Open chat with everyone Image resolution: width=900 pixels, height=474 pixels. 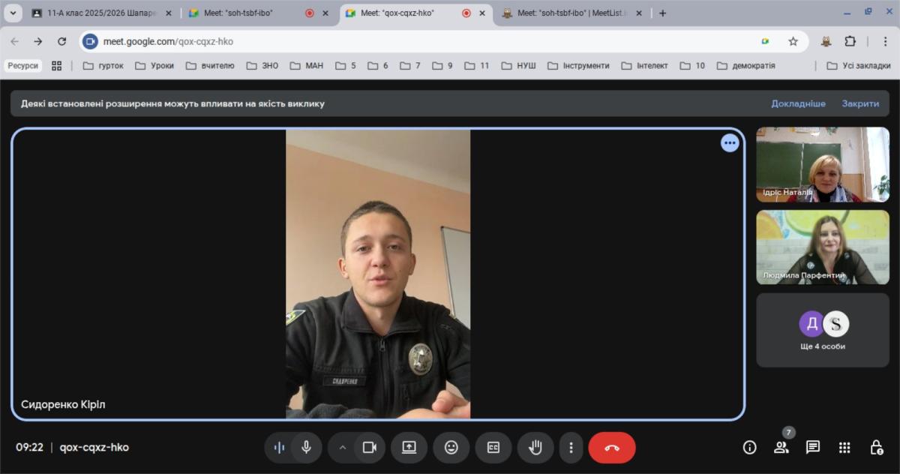pyautogui.click(x=812, y=447)
